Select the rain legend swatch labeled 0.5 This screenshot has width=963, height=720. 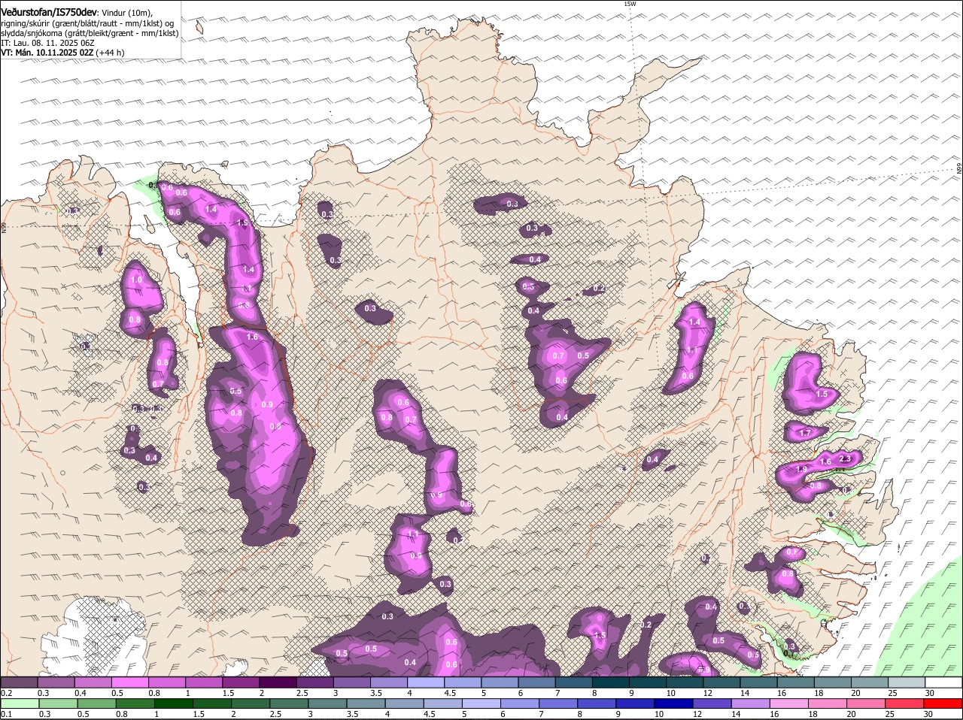96,704
